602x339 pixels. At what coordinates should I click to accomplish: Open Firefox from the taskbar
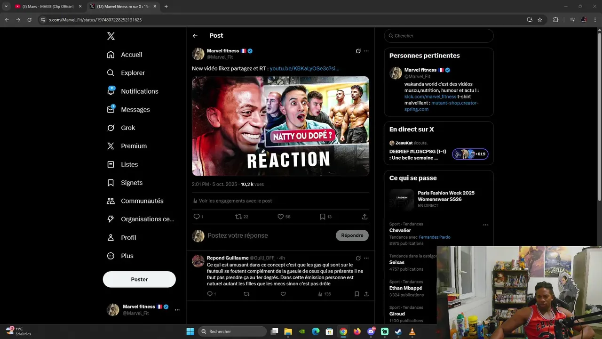pos(357,331)
